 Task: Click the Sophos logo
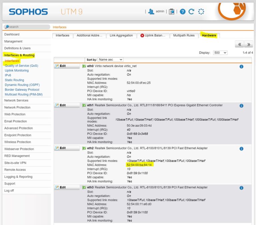28,12
